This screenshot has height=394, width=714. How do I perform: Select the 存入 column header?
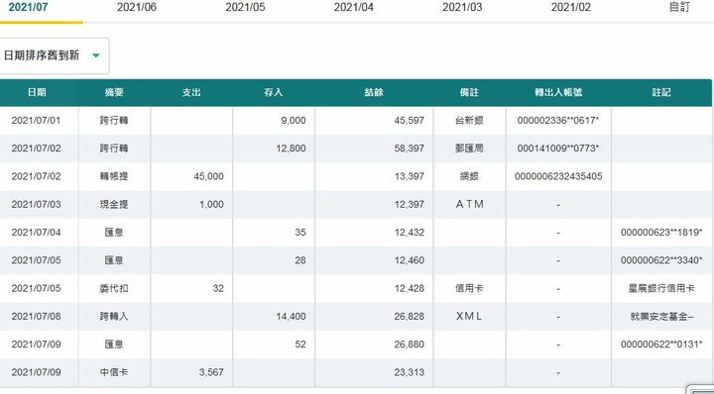tap(274, 93)
